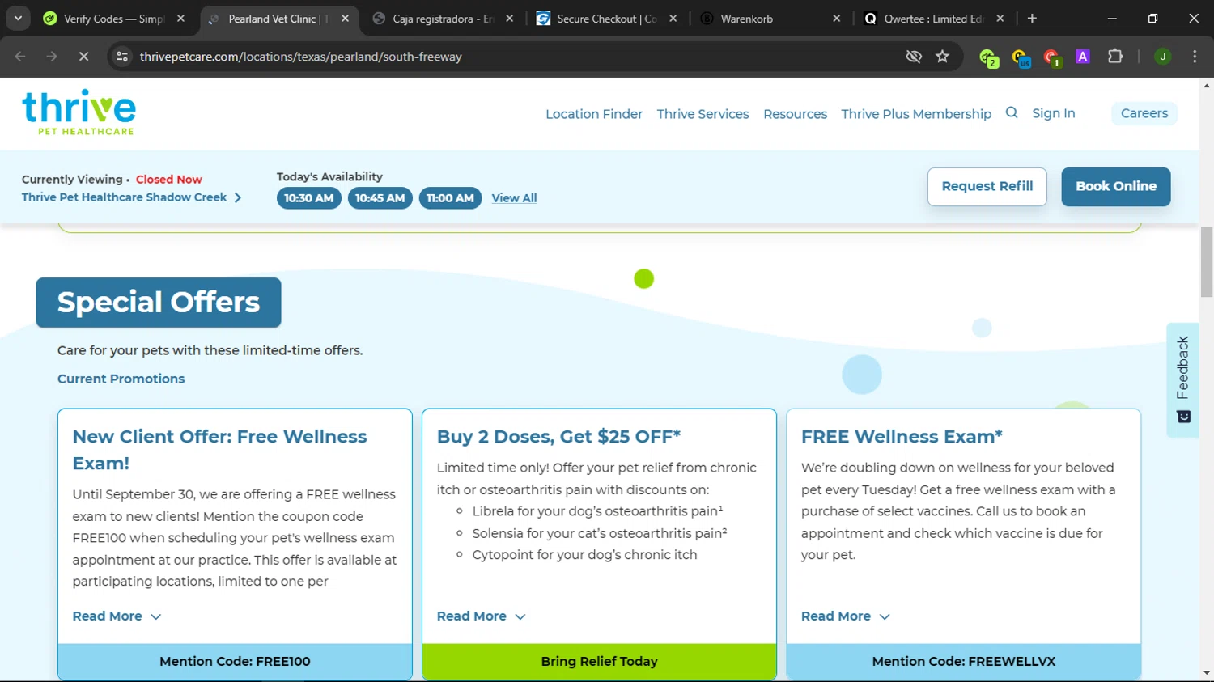Image resolution: width=1214 pixels, height=682 pixels.
Task: Close the Verify Codes tab
Action: click(x=180, y=19)
